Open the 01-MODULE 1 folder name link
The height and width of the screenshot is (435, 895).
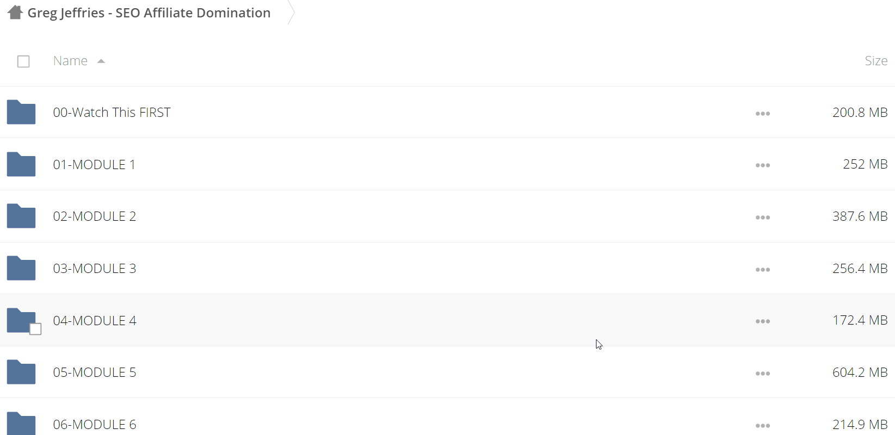(x=94, y=164)
